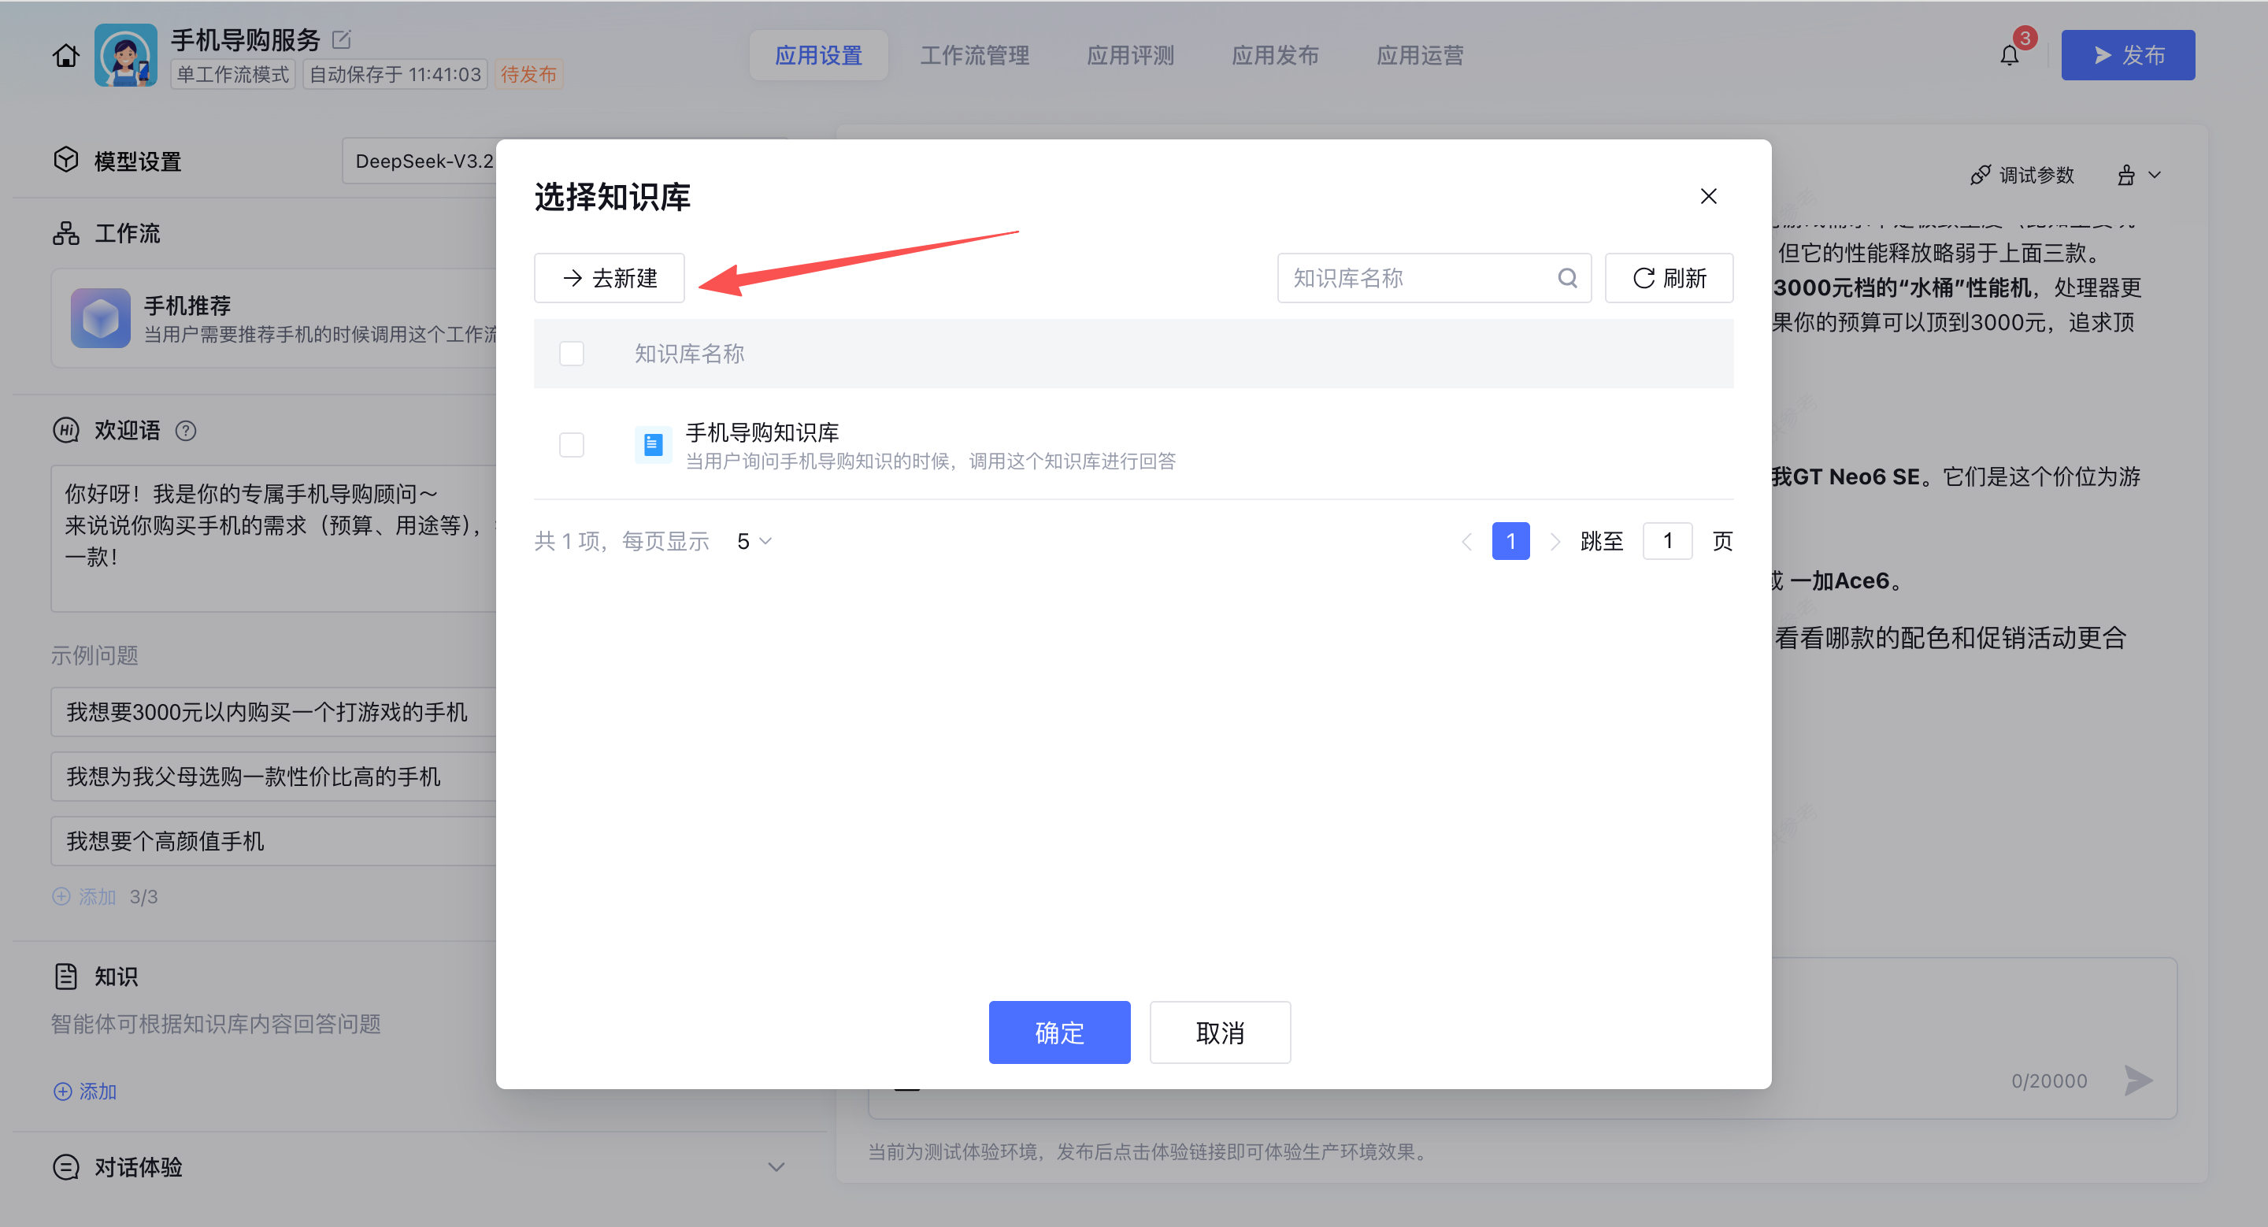The height and width of the screenshot is (1227, 2268).
Task: Click the 对话体验 chat icon
Action: (x=66, y=1167)
